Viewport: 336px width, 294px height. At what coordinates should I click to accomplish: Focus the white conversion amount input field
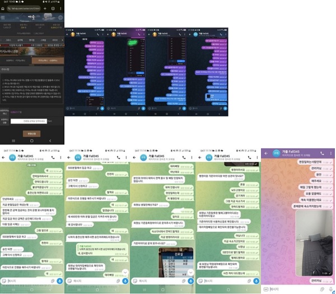tap(29, 121)
